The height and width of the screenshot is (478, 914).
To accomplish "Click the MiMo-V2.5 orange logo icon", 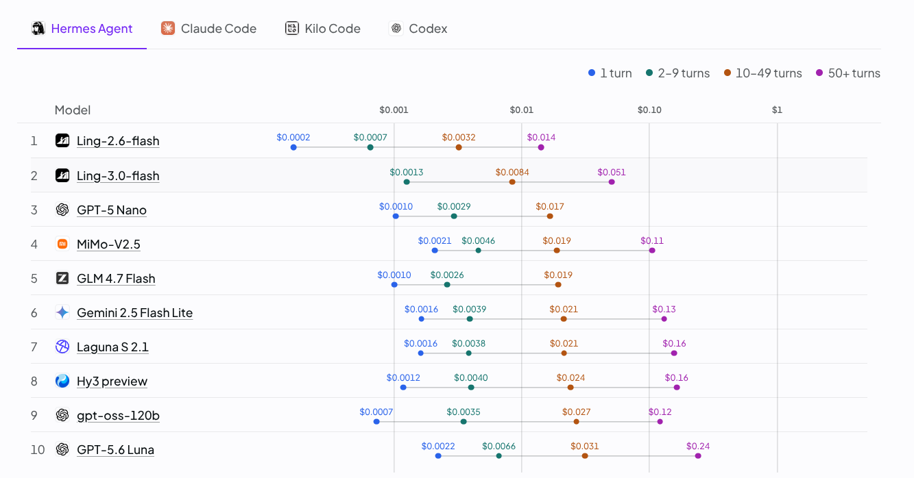I will (x=62, y=244).
